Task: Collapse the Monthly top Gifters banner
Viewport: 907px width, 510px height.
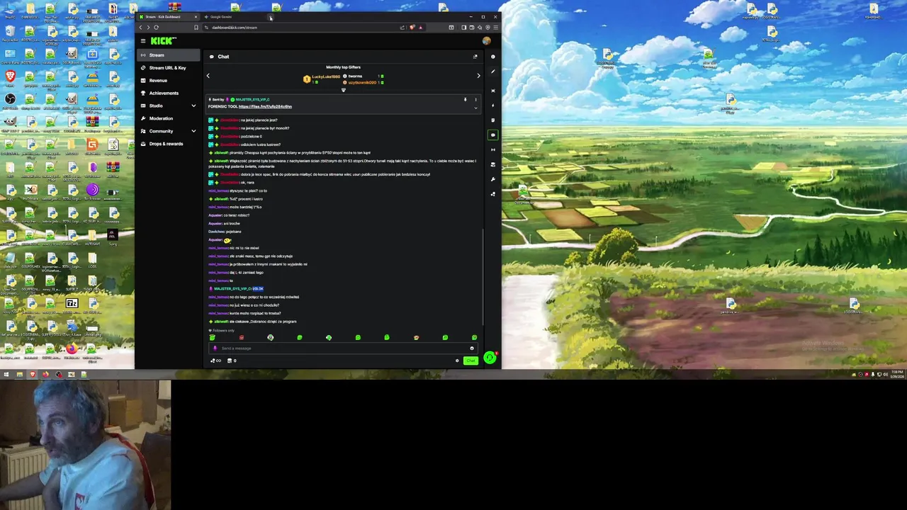Action: (344, 90)
